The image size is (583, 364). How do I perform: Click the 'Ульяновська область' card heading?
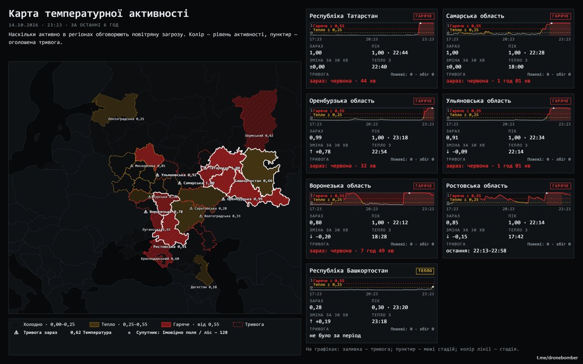(x=479, y=101)
